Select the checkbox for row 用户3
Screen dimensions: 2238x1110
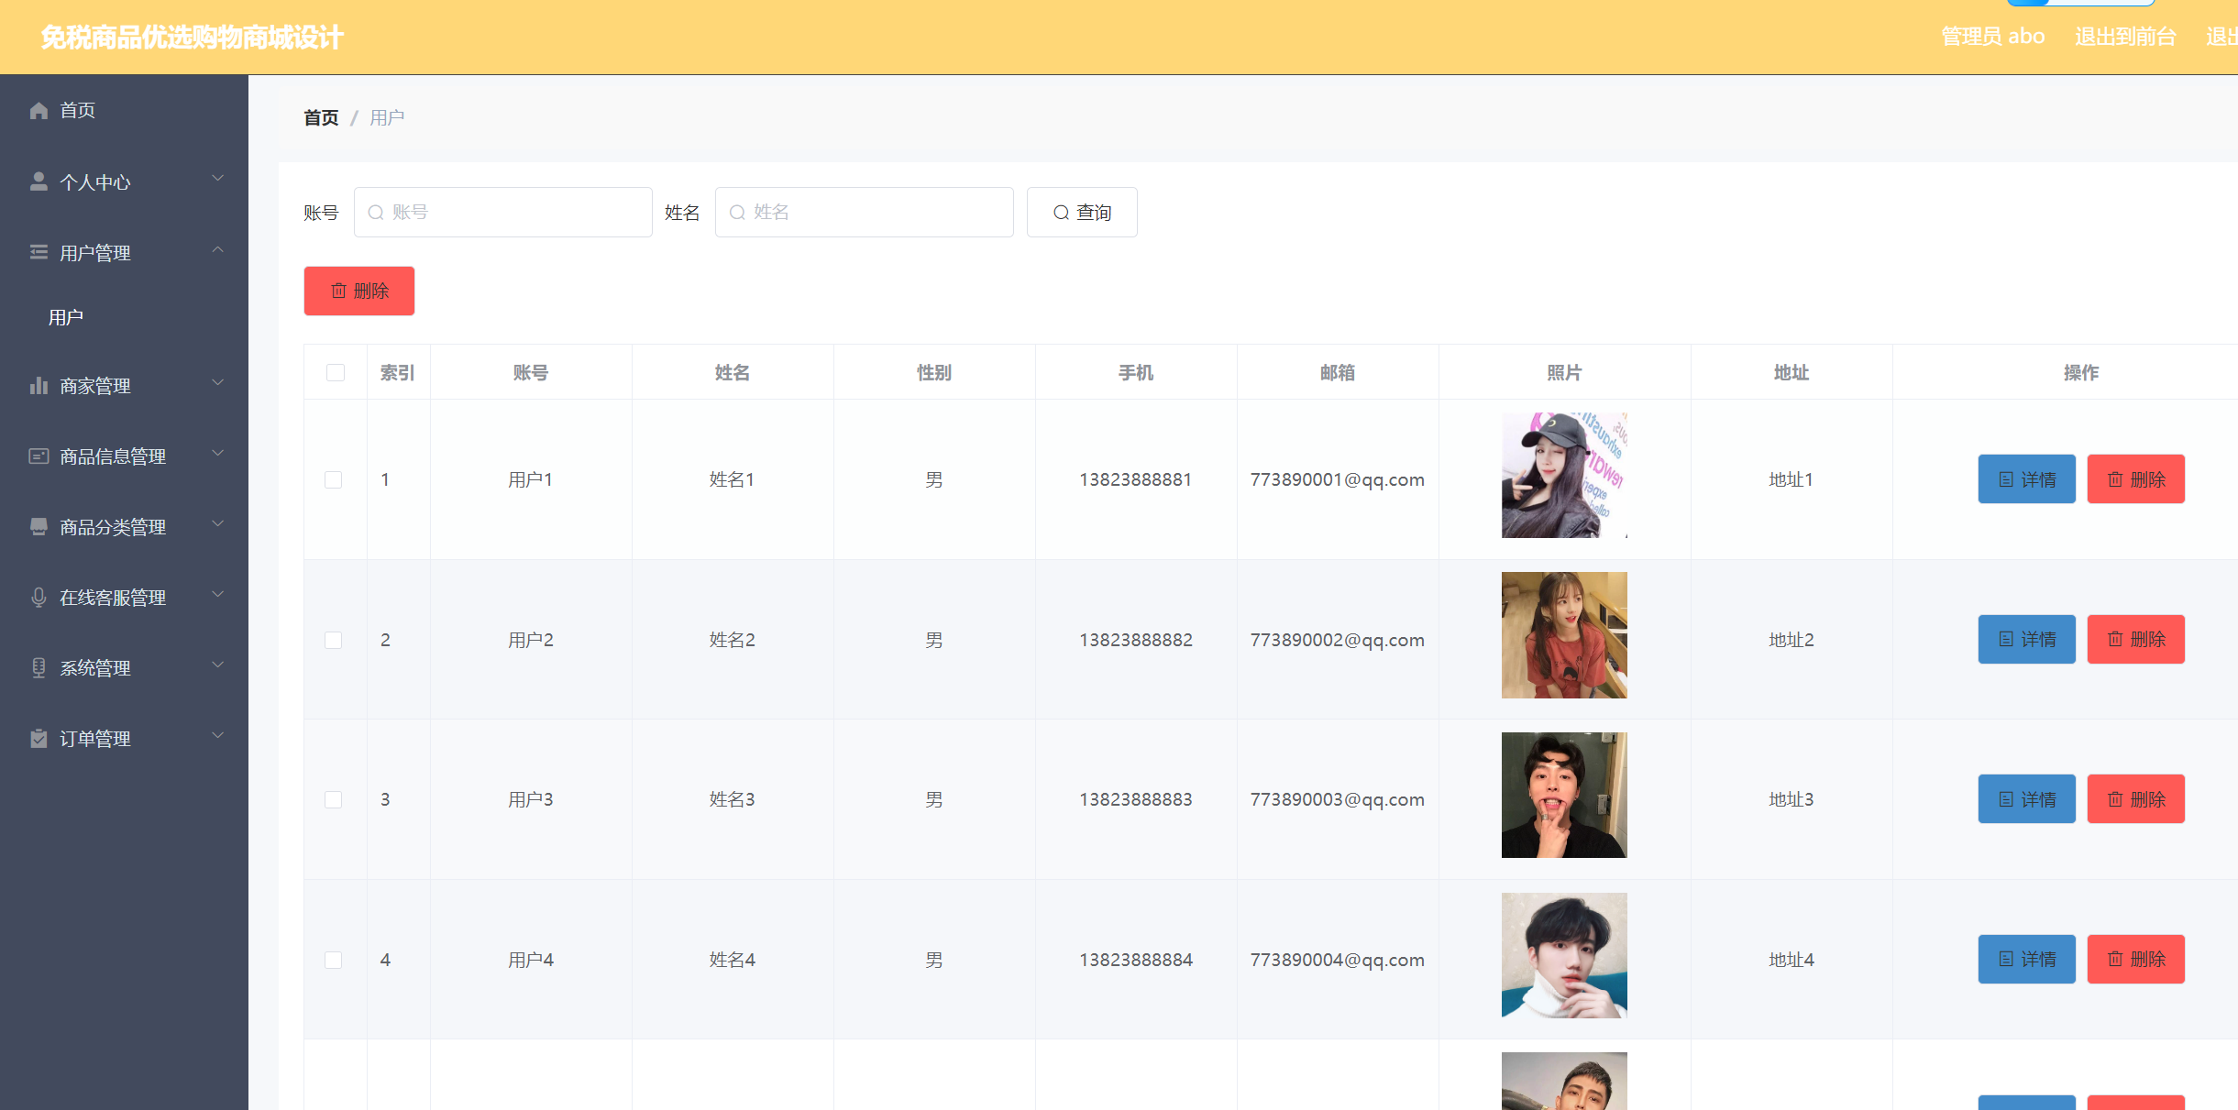334,800
